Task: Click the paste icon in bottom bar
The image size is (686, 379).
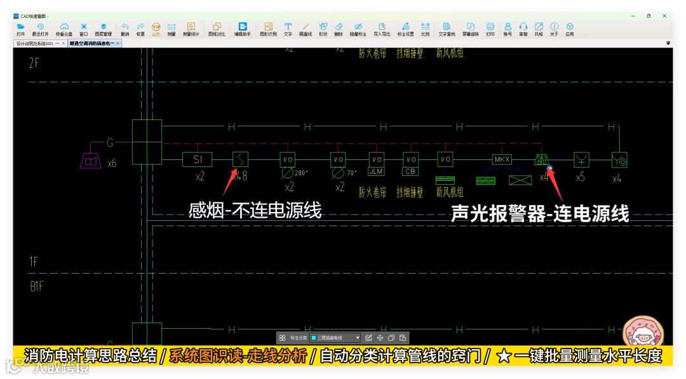Action: coord(403,338)
